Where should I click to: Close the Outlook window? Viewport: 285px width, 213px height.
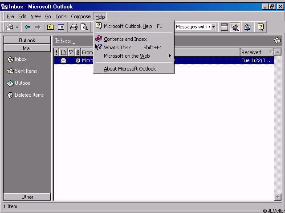280,7
